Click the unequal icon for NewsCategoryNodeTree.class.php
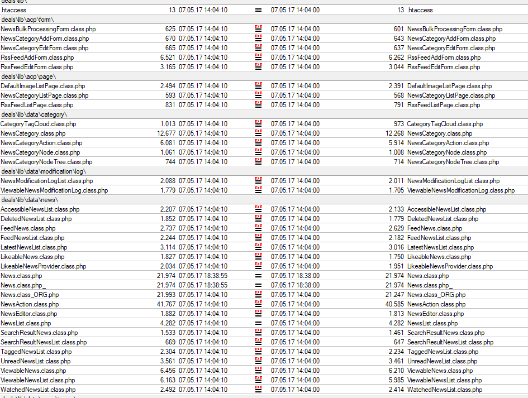This screenshot has height=398, width=528. pos(258,161)
